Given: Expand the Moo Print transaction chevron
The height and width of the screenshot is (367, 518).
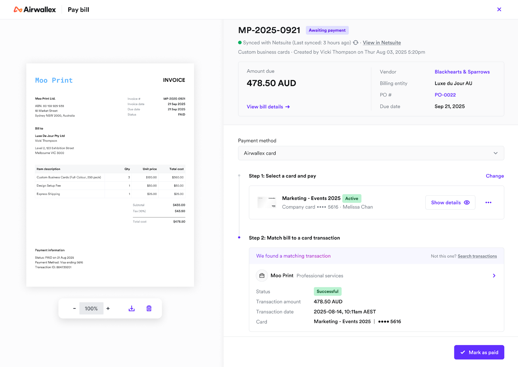Looking at the screenshot, I should click(x=494, y=275).
